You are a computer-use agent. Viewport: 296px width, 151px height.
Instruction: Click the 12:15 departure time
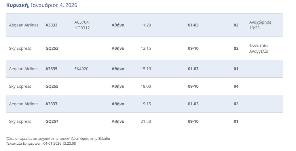click(x=146, y=48)
